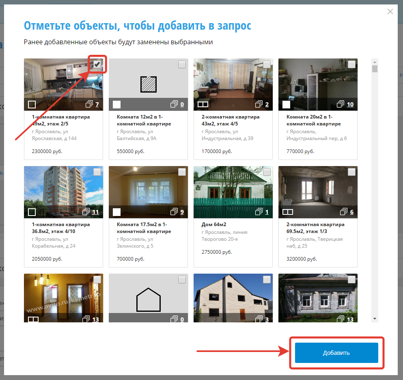Tick checkbox for 2-комнатная квартира 69.5м2
Image resolution: width=403 pixels, height=380 pixels.
(x=351, y=172)
